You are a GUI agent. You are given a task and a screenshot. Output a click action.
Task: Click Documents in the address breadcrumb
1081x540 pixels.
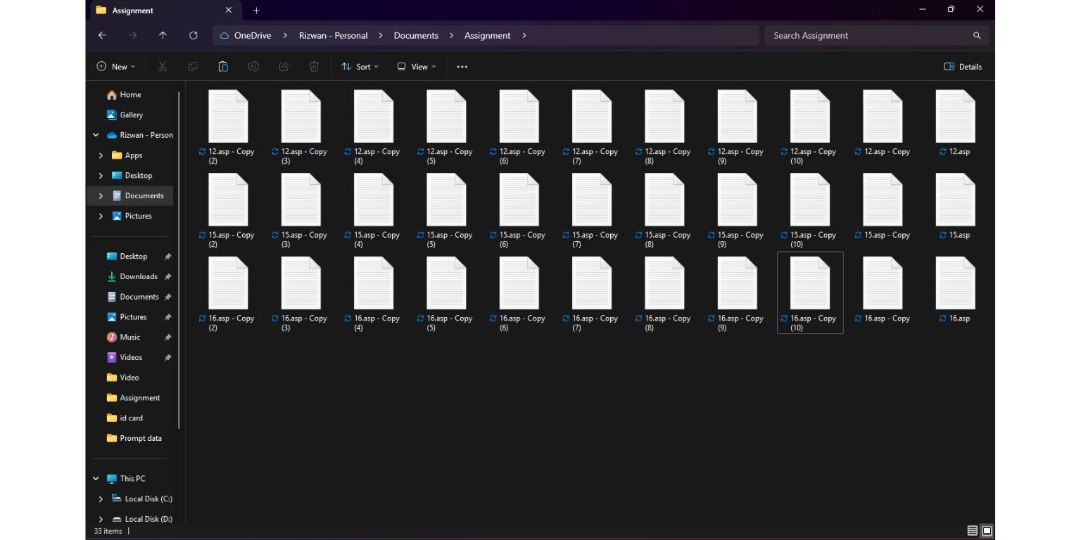click(416, 35)
